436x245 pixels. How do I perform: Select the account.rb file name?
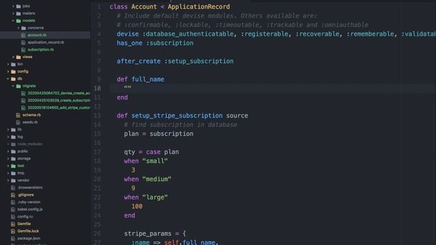[x=37, y=35]
